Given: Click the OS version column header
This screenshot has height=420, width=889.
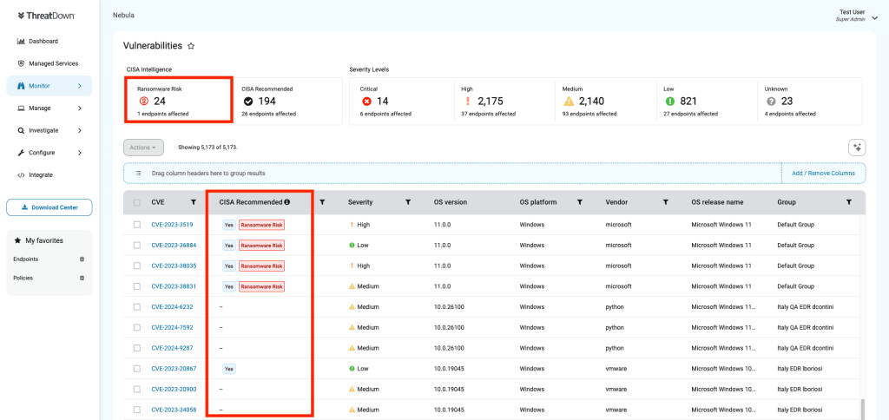Looking at the screenshot, I should (451, 202).
